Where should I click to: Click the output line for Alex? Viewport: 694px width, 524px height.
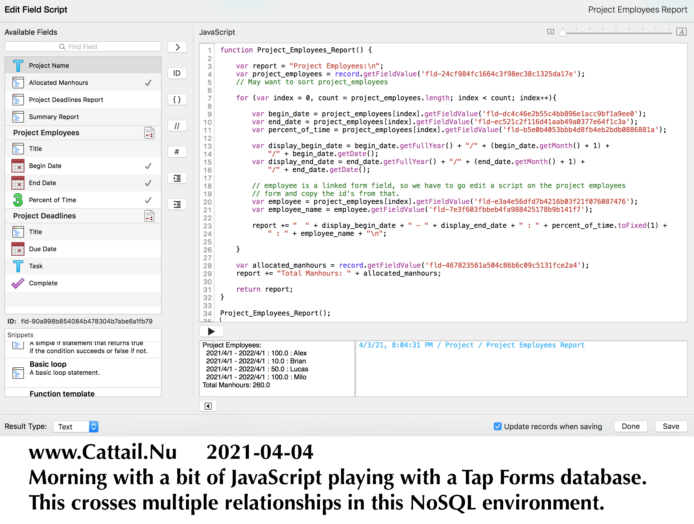point(256,353)
